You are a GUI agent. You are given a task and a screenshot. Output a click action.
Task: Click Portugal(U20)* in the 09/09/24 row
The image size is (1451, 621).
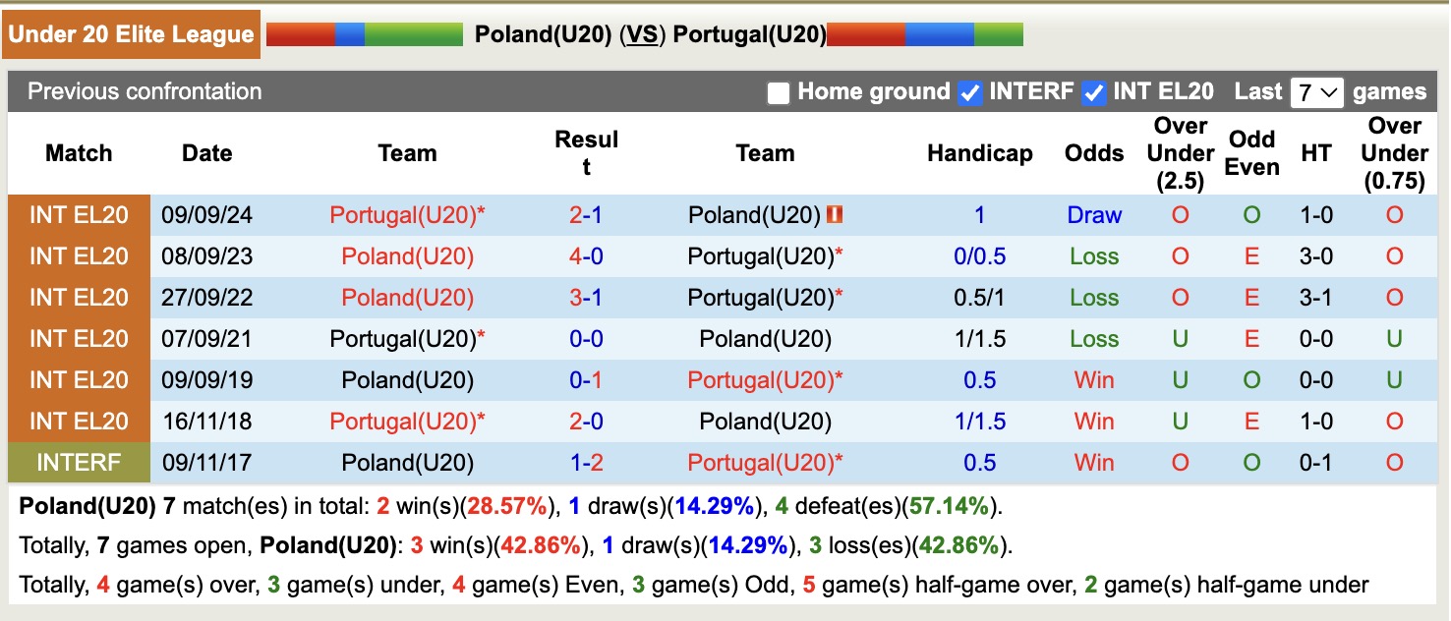pos(407,215)
